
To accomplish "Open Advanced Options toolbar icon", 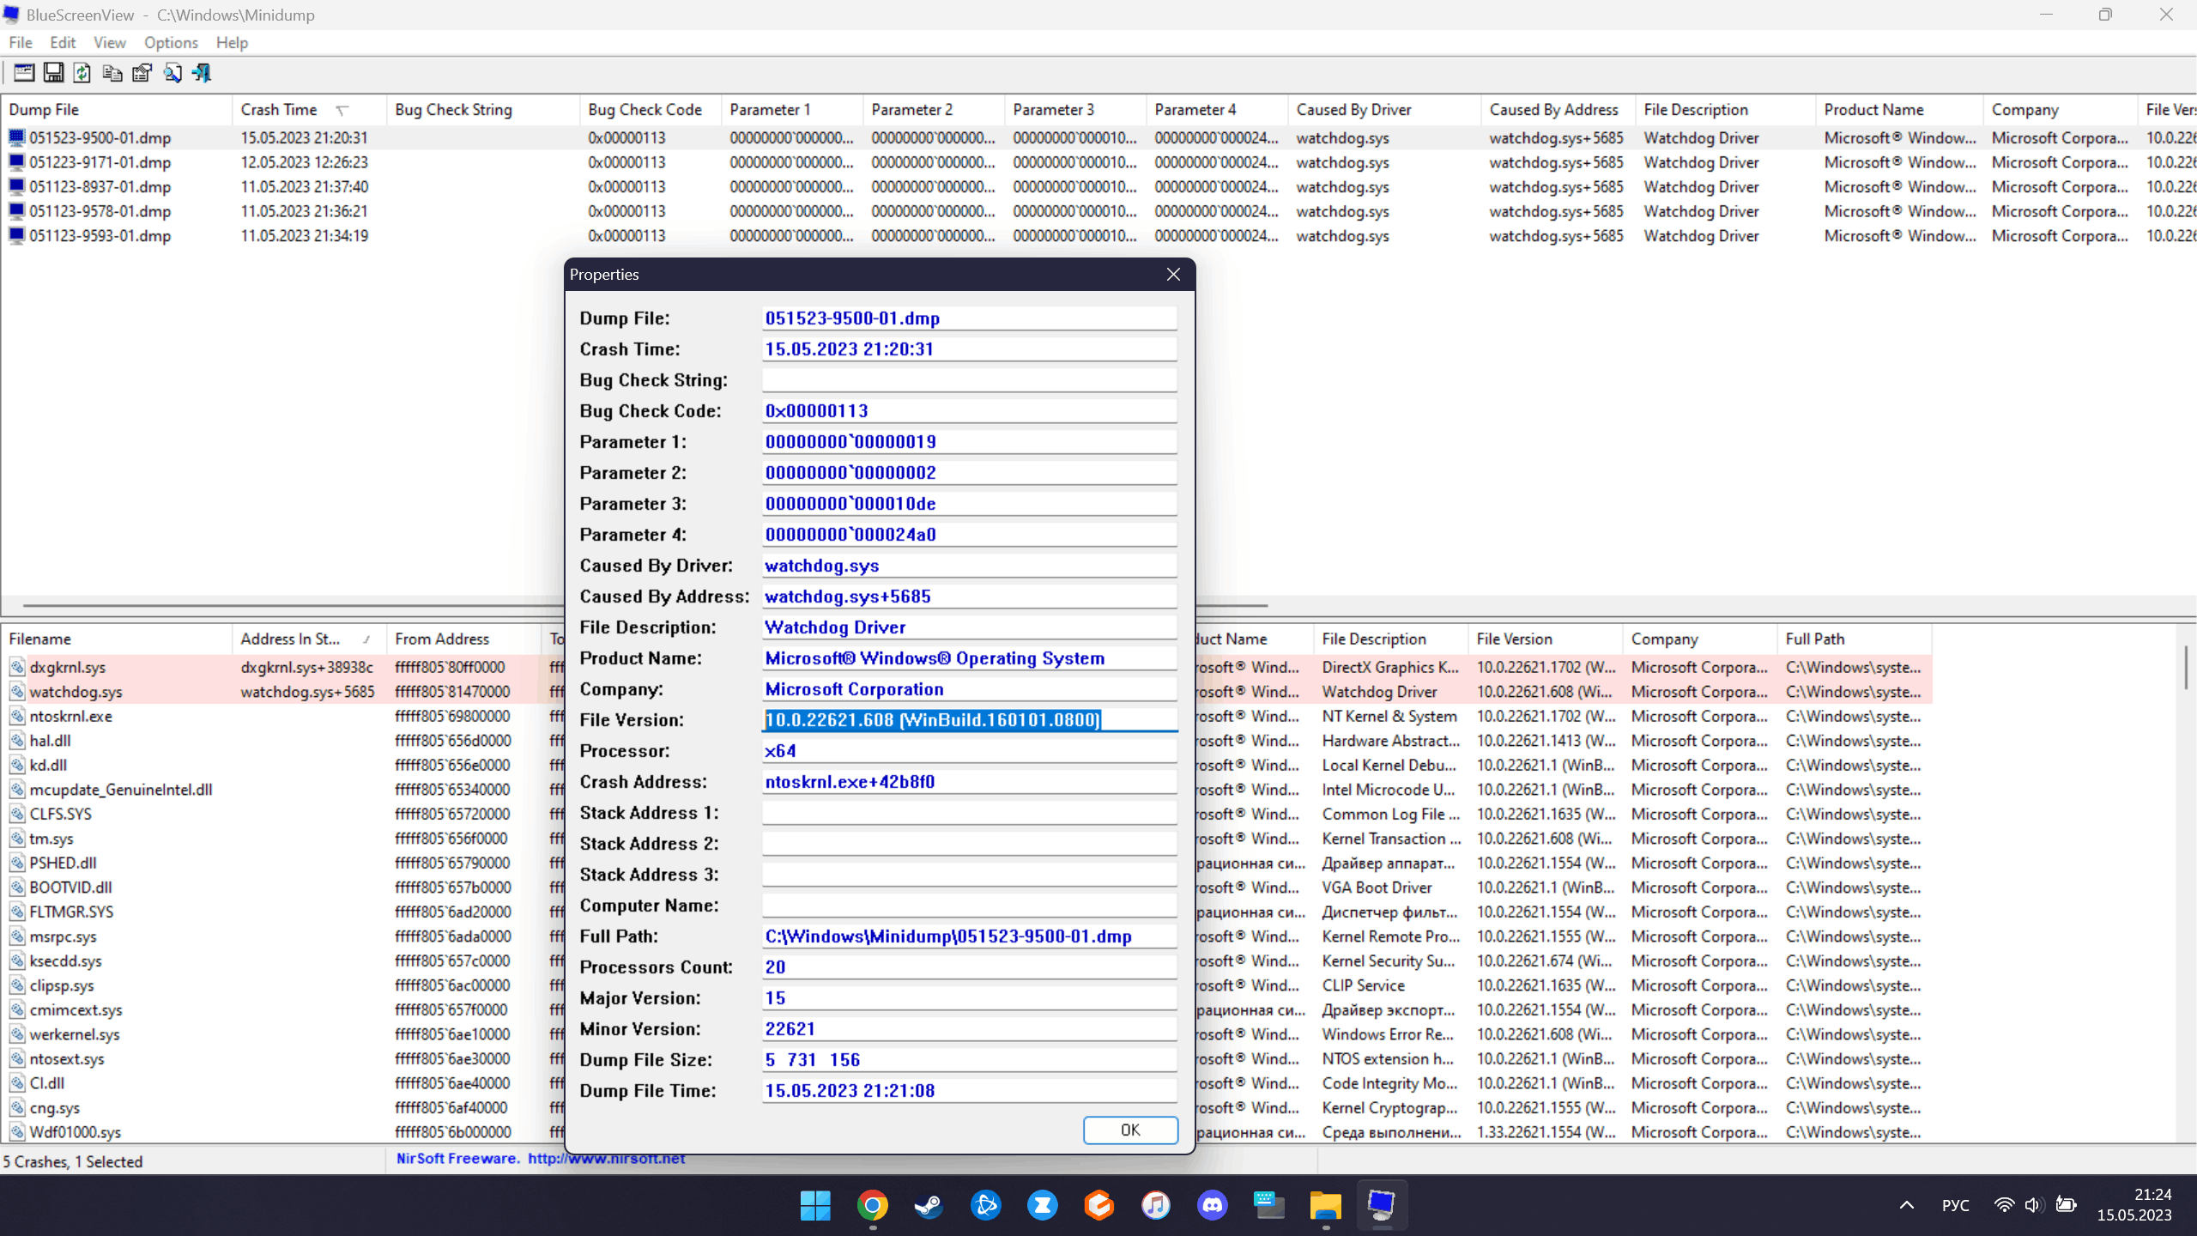I will pos(24,73).
